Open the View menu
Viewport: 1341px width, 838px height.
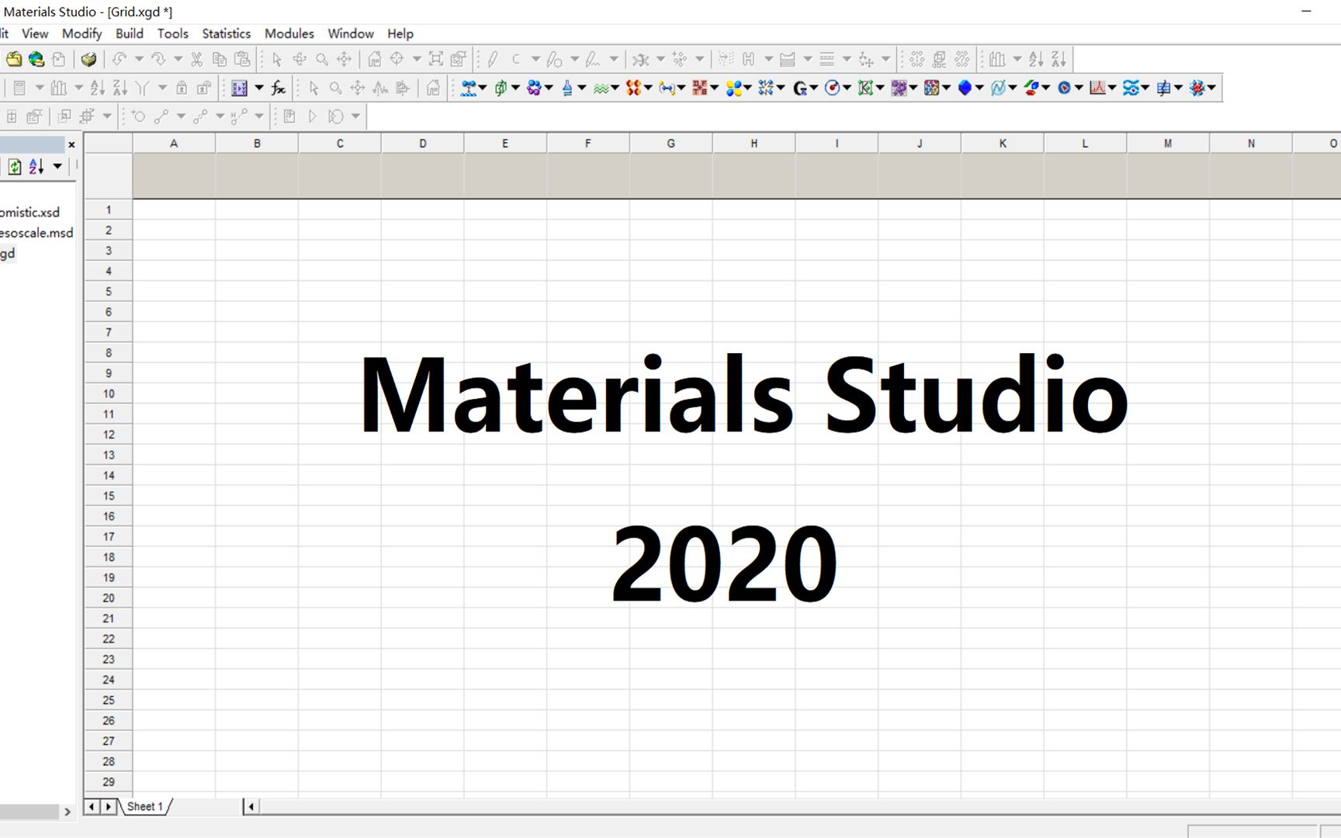[35, 33]
